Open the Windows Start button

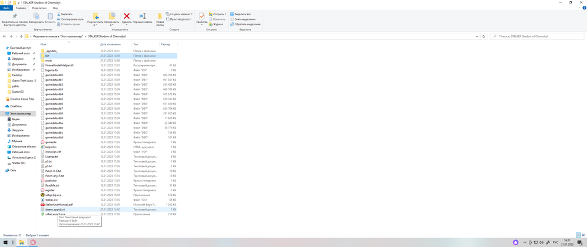tap(5, 242)
